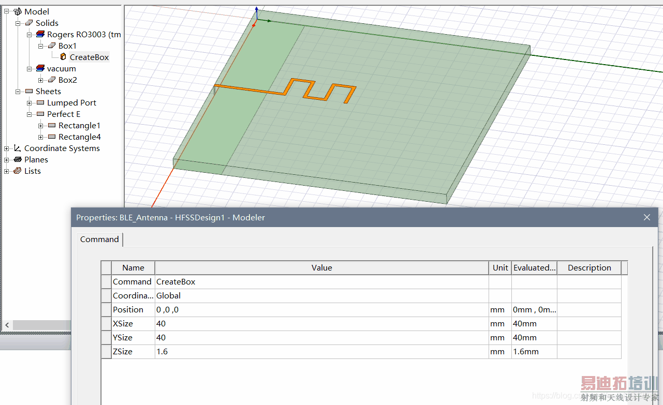Expand the Rectangle4 node
Screen dimensions: 663x405
[x=41, y=137]
